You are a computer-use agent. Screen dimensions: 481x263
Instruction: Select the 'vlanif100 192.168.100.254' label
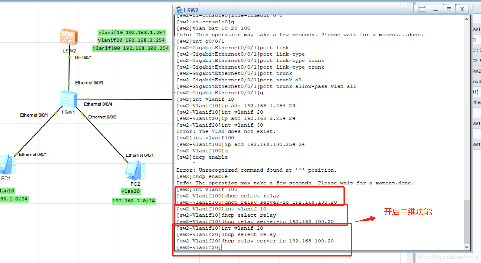click(131, 48)
